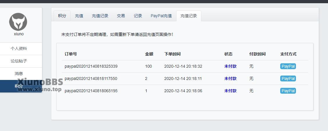Click order time 2020-12-14 20:18:06
The width and height of the screenshot is (328, 131).
pyautogui.click(x=183, y=91)
